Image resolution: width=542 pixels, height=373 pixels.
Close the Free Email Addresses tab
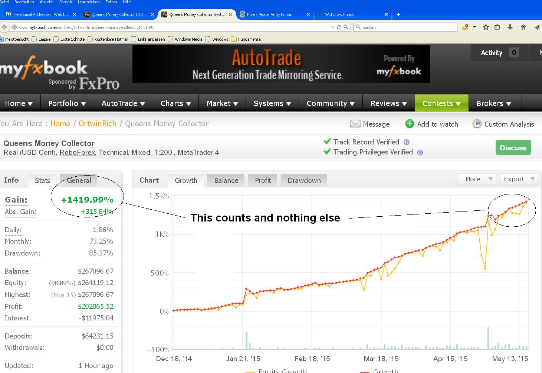tap(75, 14)
